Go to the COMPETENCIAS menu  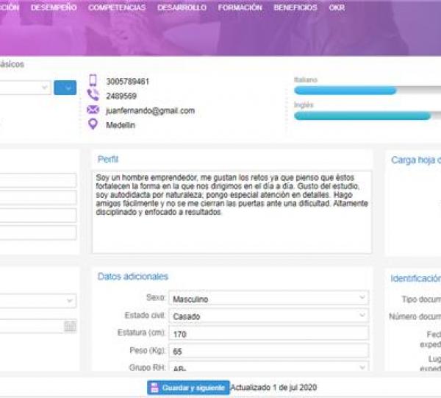(117, 8)
